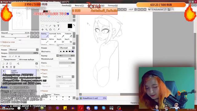Zoom in navigator with plus button

click(x=35, y=33)
